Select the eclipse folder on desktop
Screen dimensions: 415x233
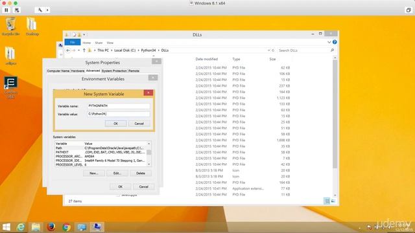point(10,56)
